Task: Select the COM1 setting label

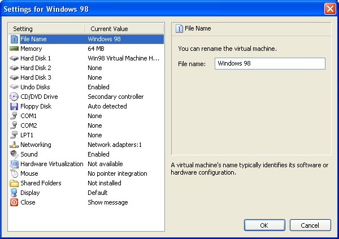Action: (x=28, y=116)
